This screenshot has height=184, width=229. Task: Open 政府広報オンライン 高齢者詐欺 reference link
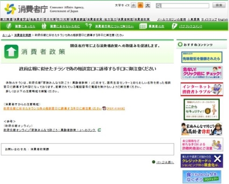50,130
